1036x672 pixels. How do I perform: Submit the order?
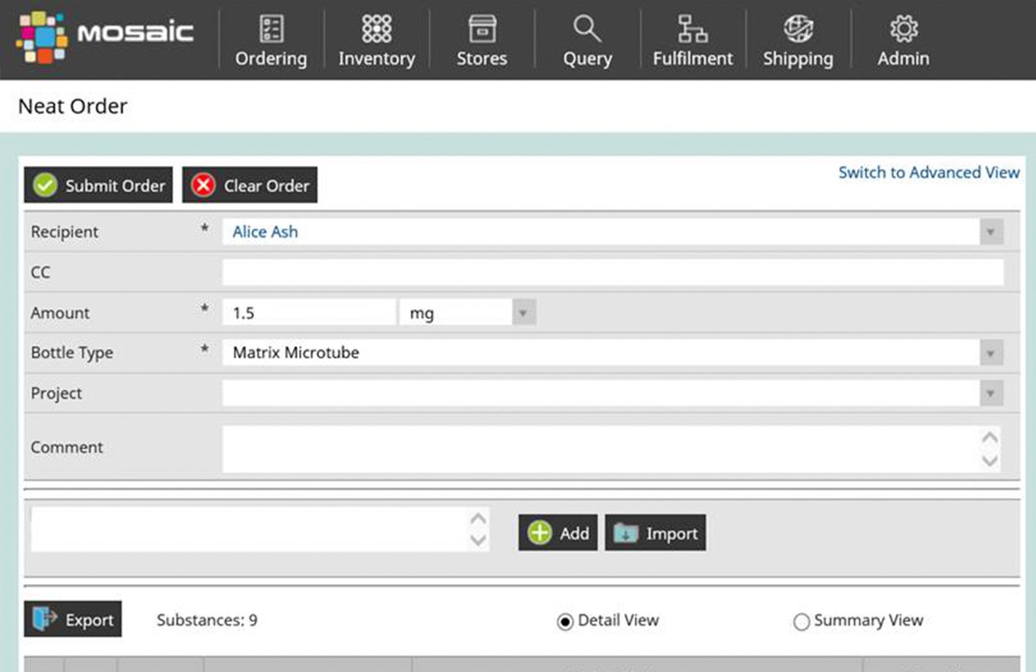point(97,185)
